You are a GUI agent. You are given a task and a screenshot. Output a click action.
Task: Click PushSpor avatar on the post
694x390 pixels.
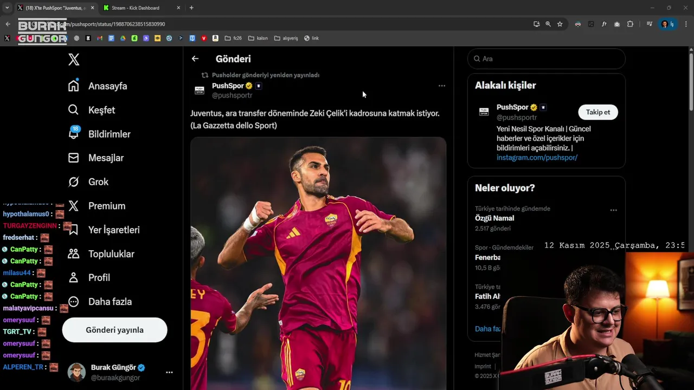200,90
